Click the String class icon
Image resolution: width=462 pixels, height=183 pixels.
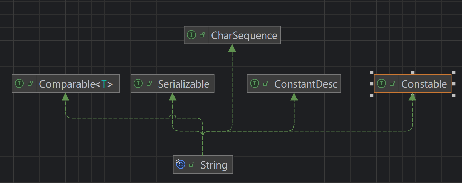point(180,165)
